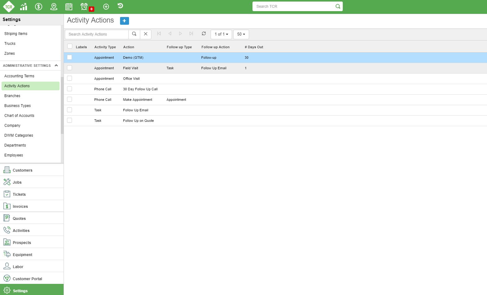Screen dimensions: 487x295
Task: Collapse the Administrative Settings section
Action: 56,66
